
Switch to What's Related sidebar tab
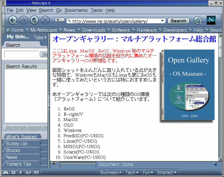[x=21, y=136]
